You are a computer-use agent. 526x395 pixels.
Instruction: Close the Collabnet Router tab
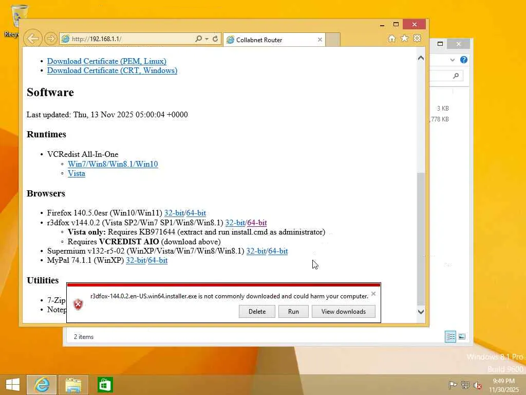coord(320,40)
